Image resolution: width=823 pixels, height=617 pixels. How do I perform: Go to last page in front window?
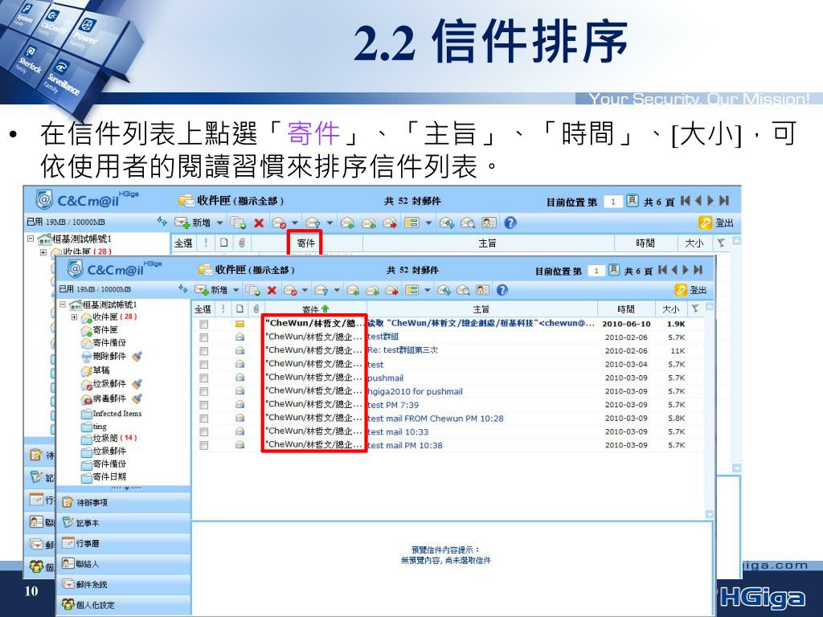(x=698, y=270)
